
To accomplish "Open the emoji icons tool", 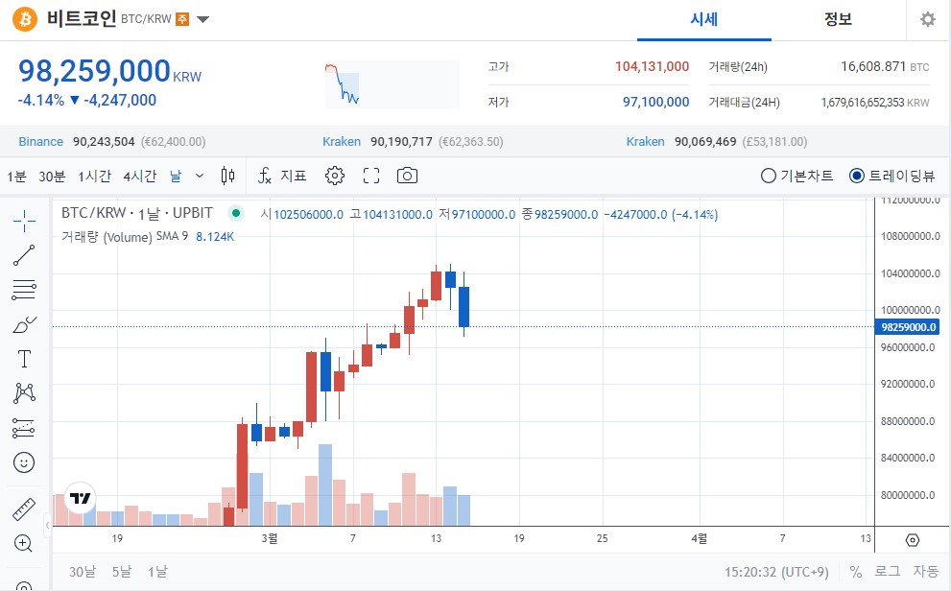I will tap(24, 462).
